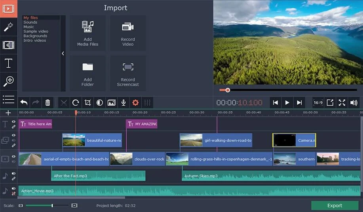The width and height of the screenshot is (363, 212).
Task: Select the Crop tool in toolbar
Action: point(88,103)
